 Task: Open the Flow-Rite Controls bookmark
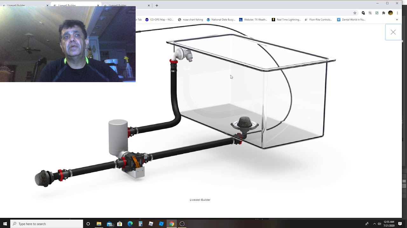tap(318, 20)
